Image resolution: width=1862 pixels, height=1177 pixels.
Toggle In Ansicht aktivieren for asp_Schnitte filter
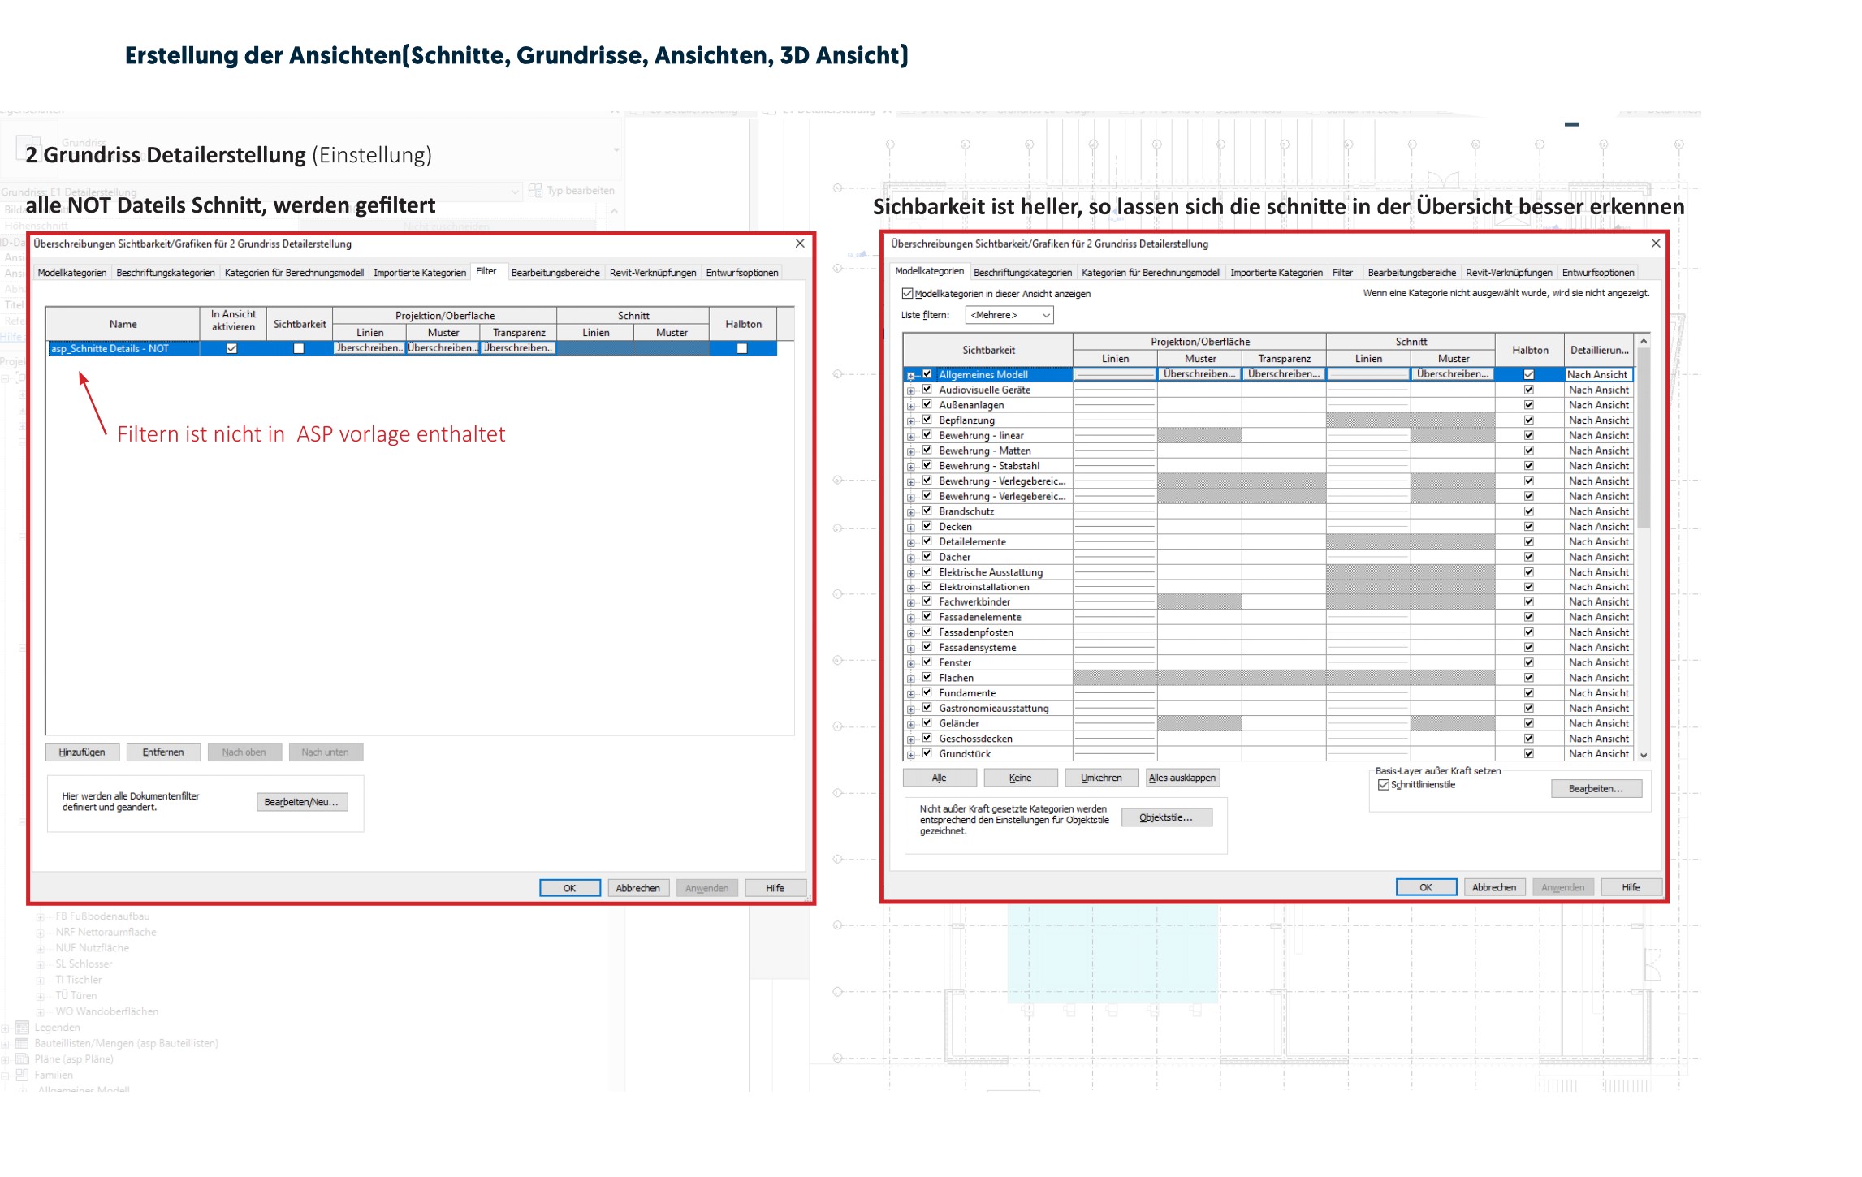232,349
